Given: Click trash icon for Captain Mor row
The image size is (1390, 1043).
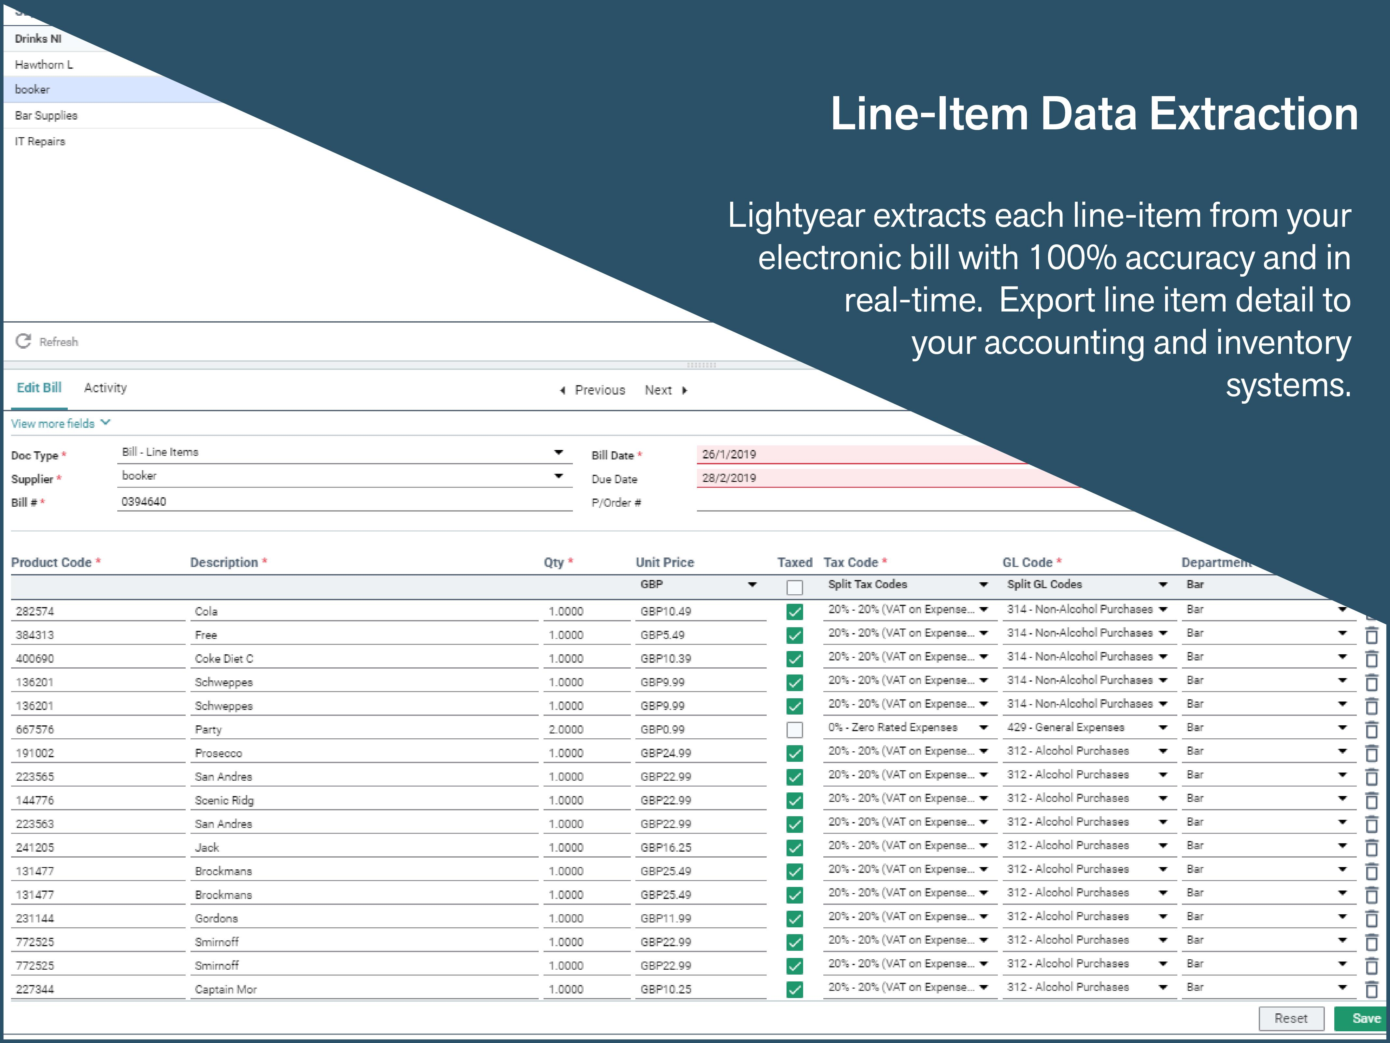Looking at the screenshot, I should point(1372,989).
